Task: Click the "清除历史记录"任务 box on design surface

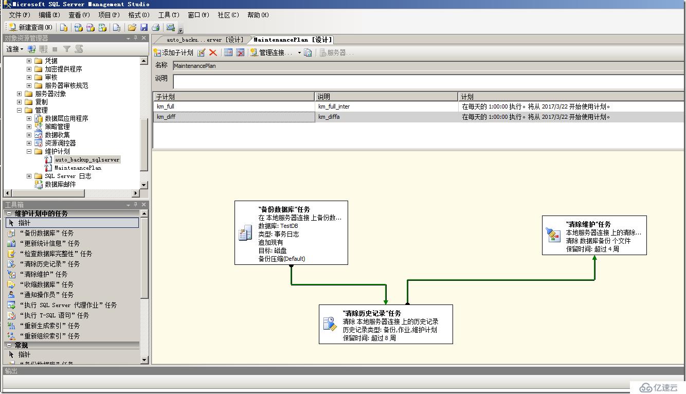Action: [386, 324]
